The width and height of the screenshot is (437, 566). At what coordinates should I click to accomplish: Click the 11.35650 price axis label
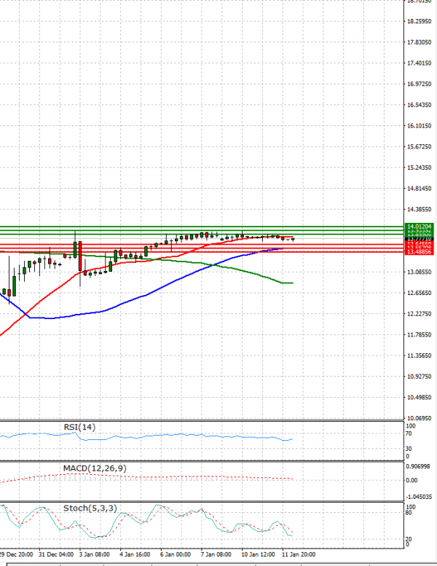419,355
